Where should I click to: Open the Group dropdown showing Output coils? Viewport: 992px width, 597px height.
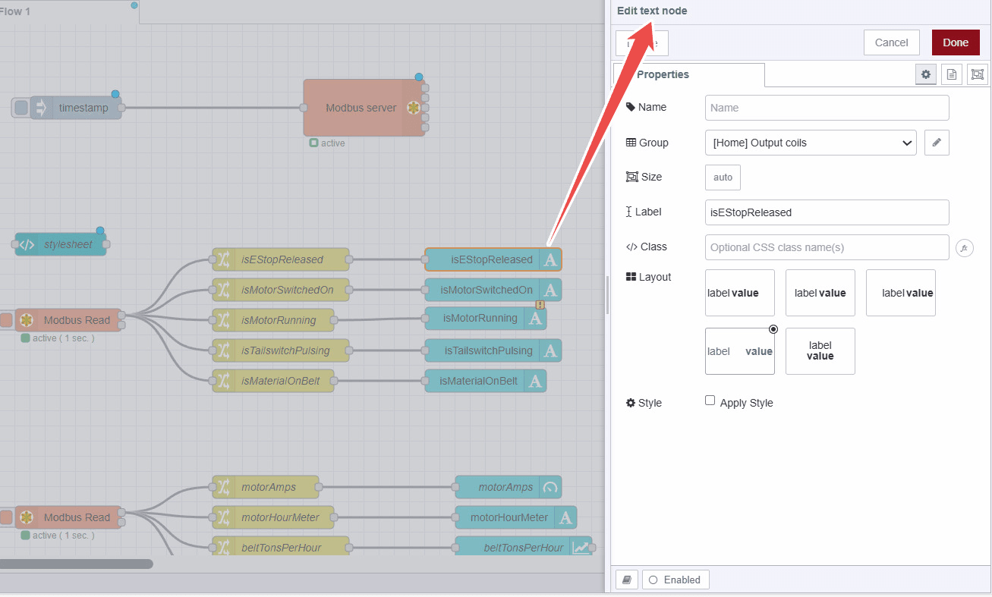point(810,143)
